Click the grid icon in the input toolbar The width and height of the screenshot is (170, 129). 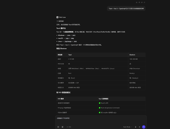point(62,127)
